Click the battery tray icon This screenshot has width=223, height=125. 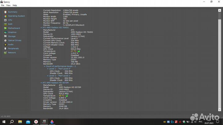[x=188, y=122]
